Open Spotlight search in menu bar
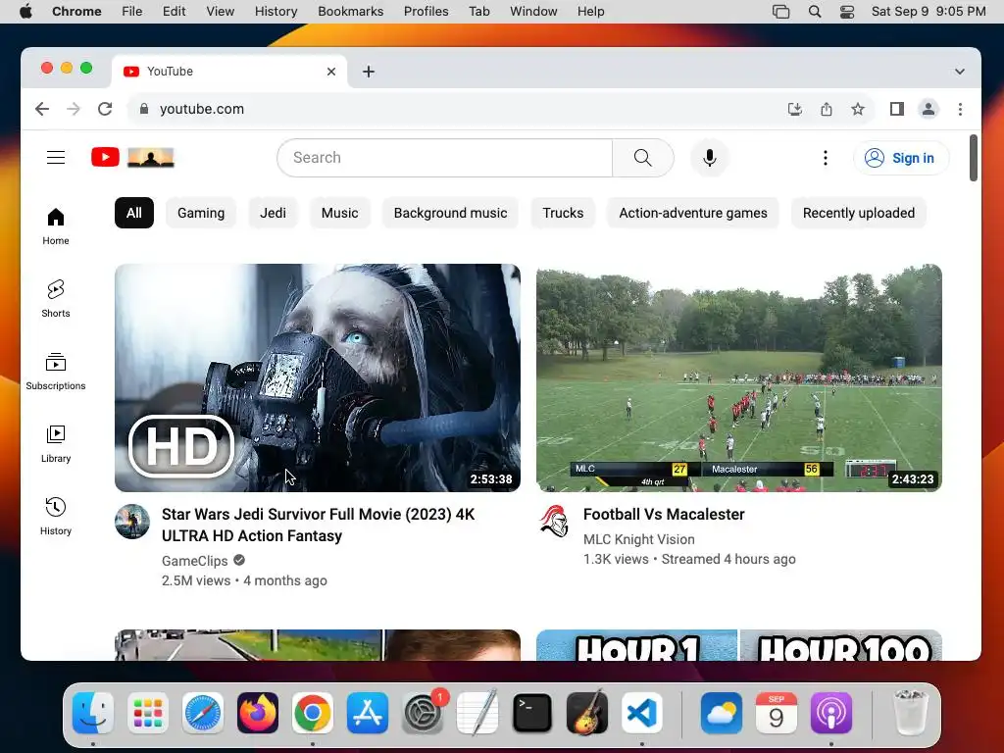Screen dimensions: 1004x753 pyautogui.click(x=815, y=12)
